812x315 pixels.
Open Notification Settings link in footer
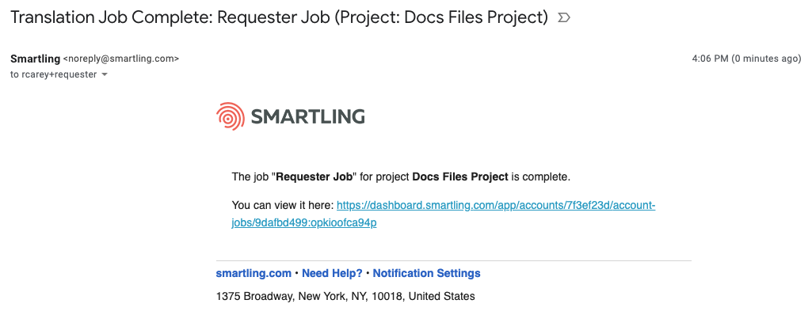pos(427,273)
